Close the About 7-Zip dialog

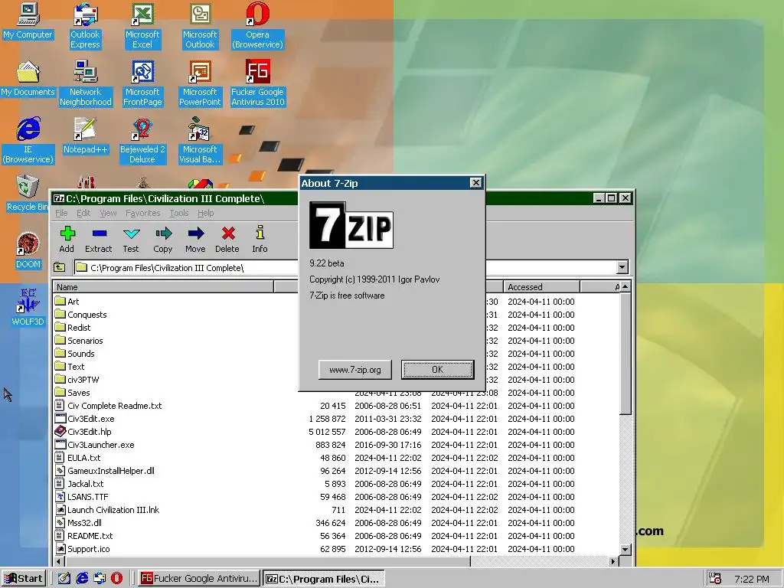tap(476, 183)
